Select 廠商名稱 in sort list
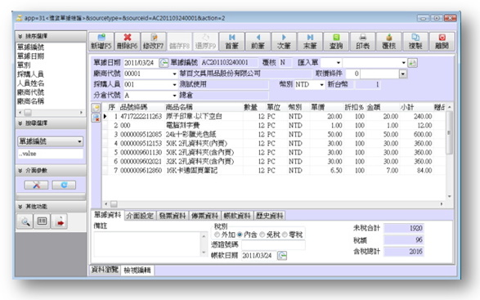The width and height of the screenshot is (480, 300). click(30, 101)
